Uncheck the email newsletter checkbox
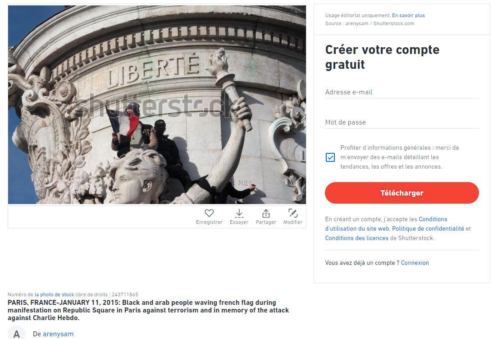This screenshot has height=339, width=493. click(x=330, y=157)
